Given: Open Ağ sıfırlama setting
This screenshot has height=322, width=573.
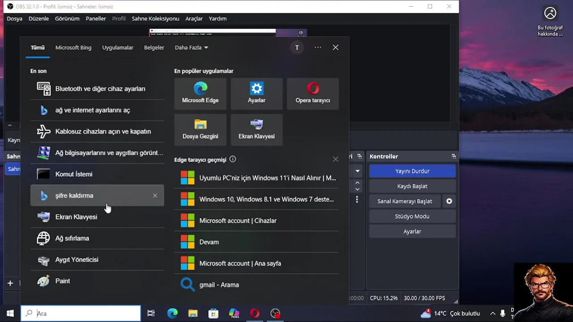Looking at the screenshot, I should (x=97, y=238).
